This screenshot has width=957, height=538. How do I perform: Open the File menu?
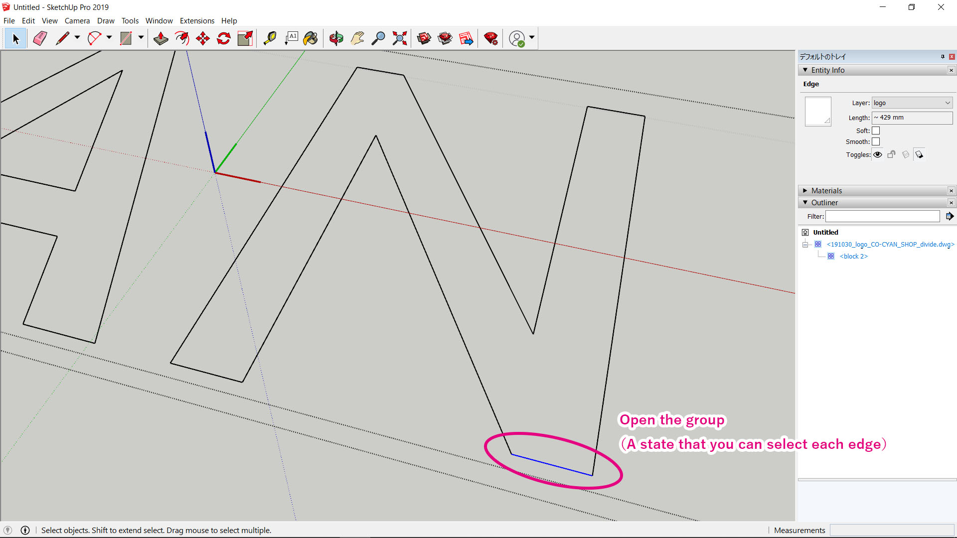[x=9, y=21]
